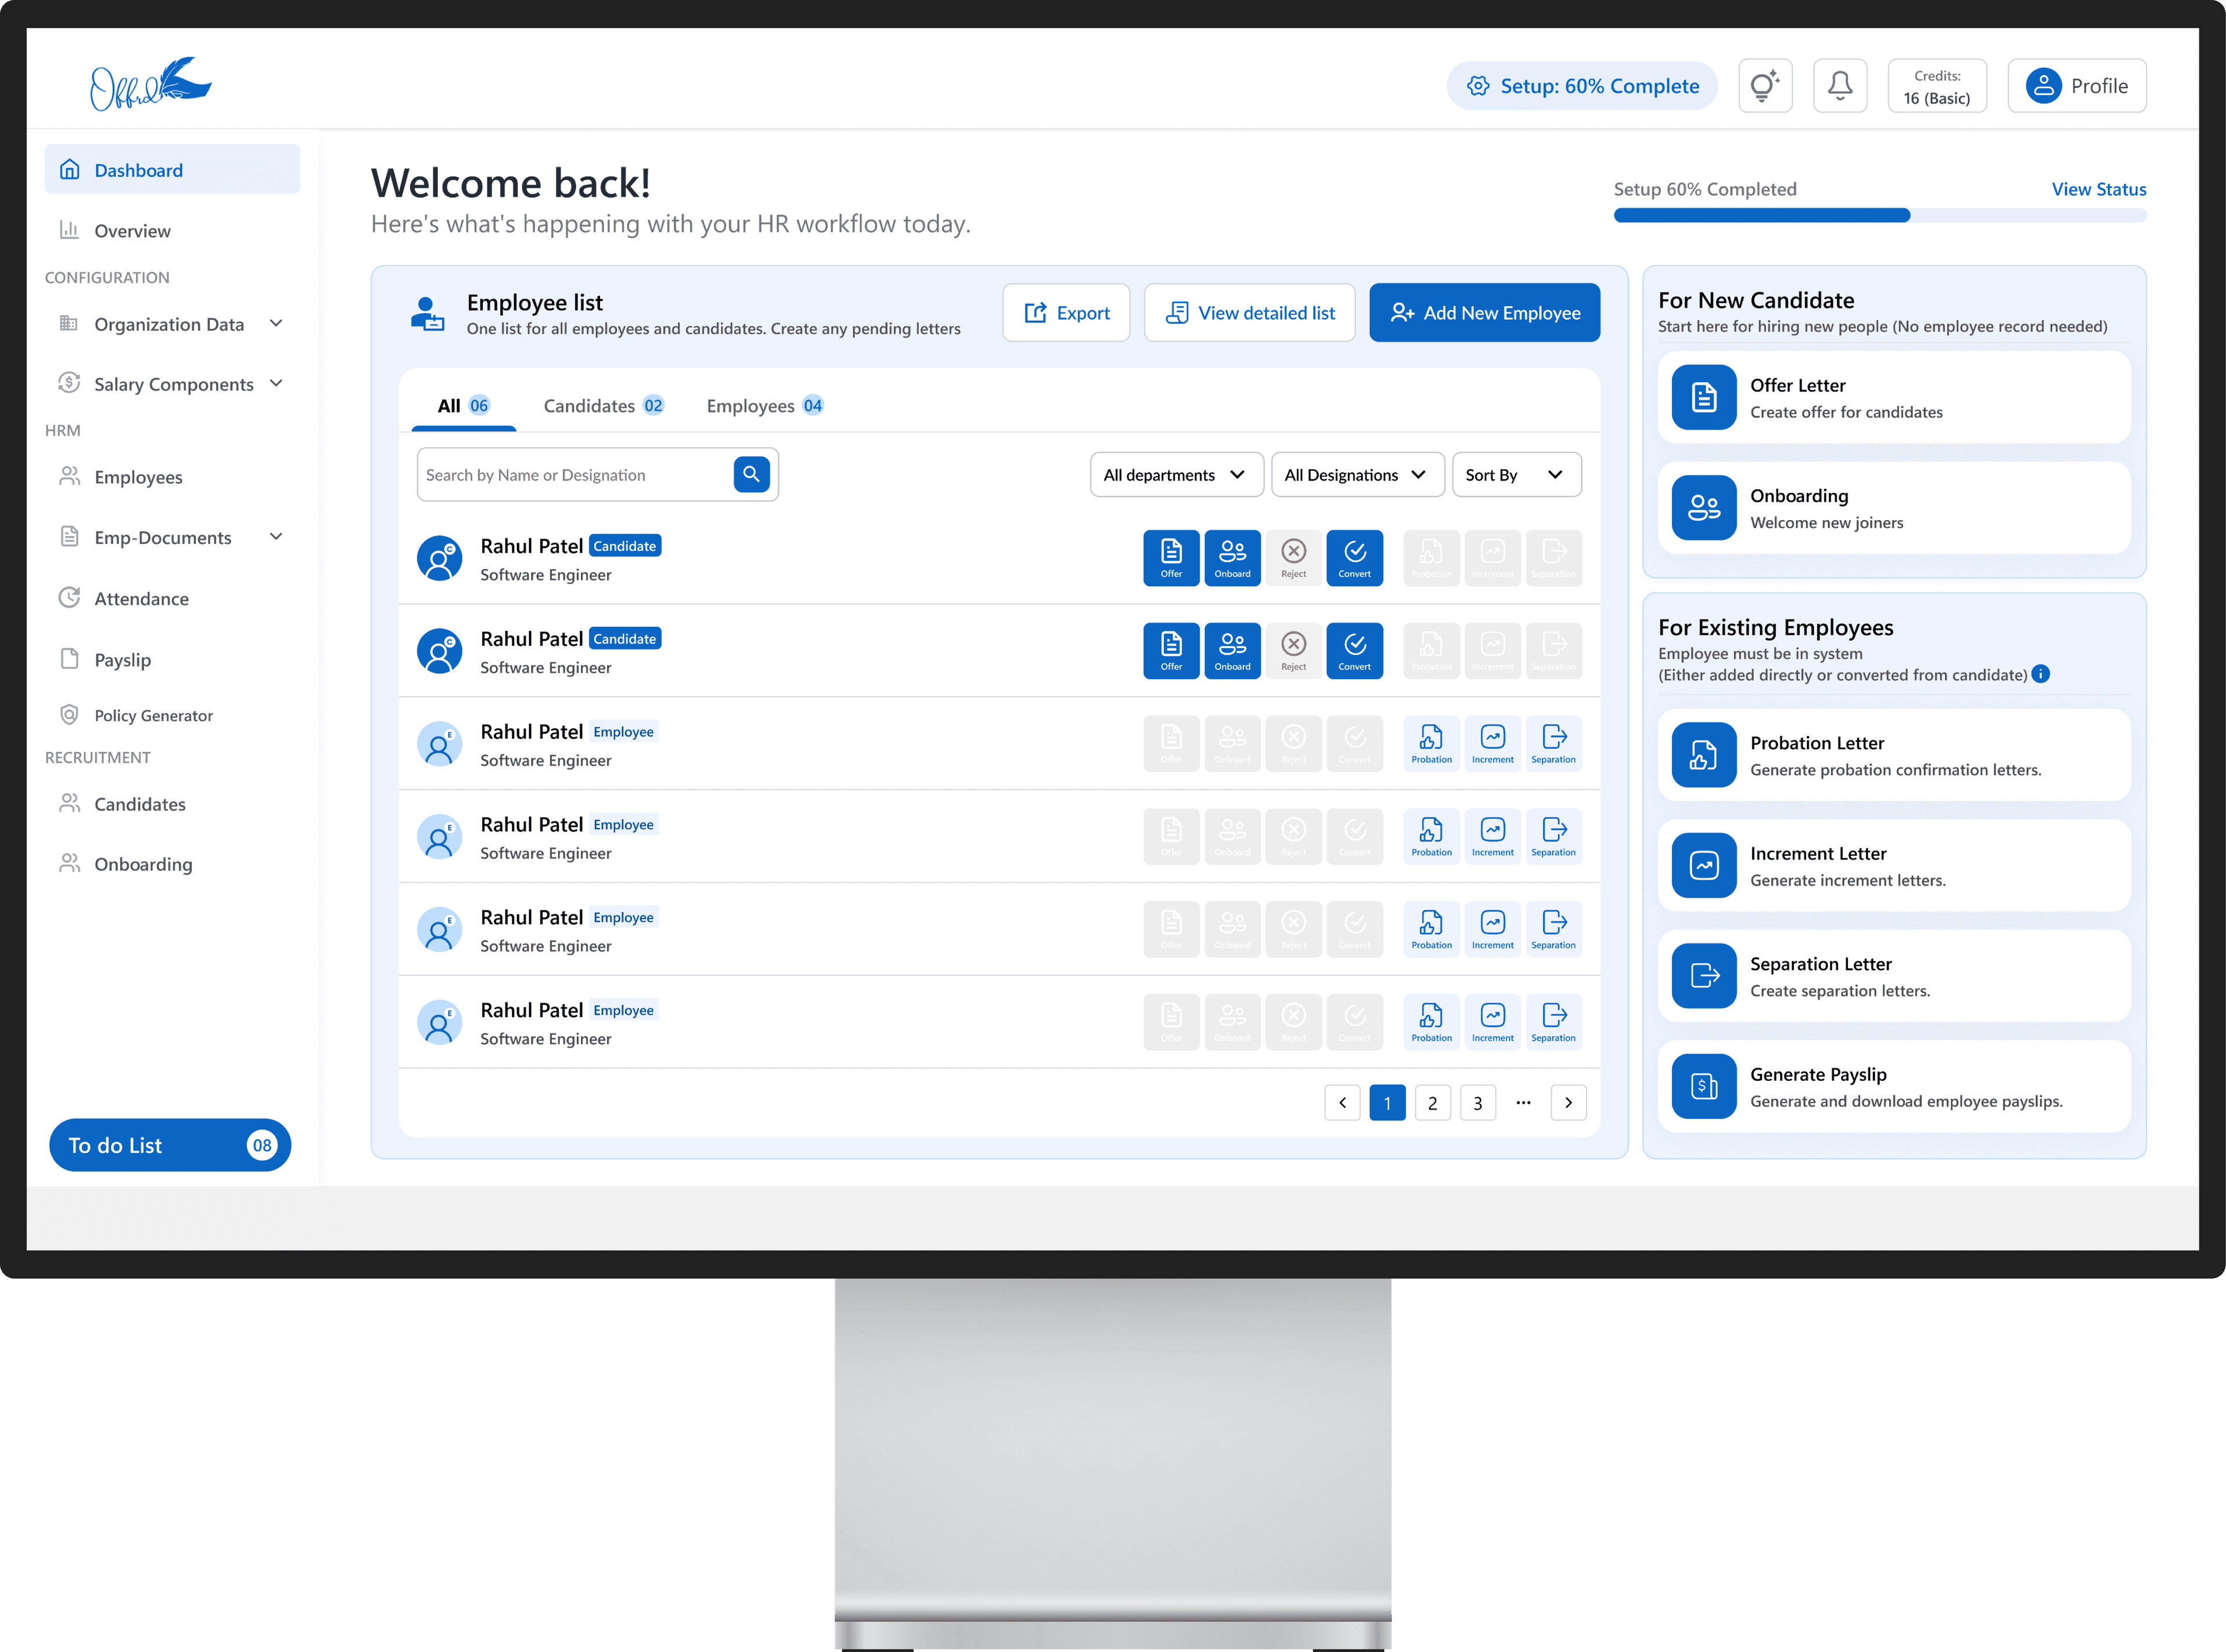2226x1652 pixels.
Task: Click Setup: 60% Complete pill
Action: (1581, 86)
